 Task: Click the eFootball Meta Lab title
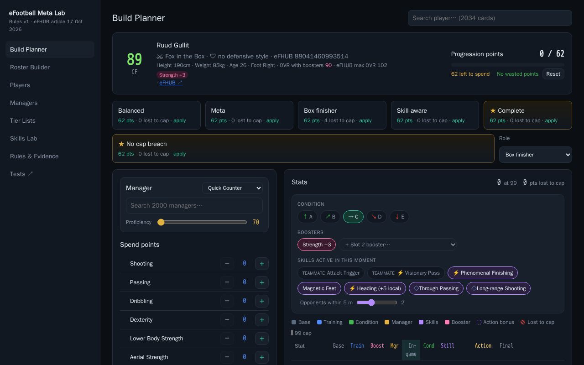click(37, 13)
